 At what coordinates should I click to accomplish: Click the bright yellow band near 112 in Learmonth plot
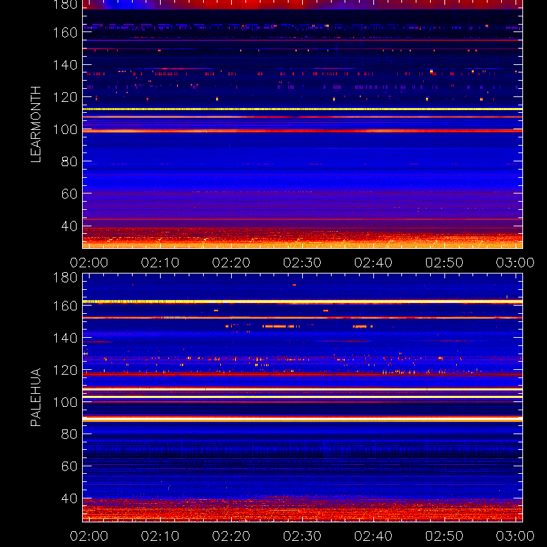click(x=302, y=109)
